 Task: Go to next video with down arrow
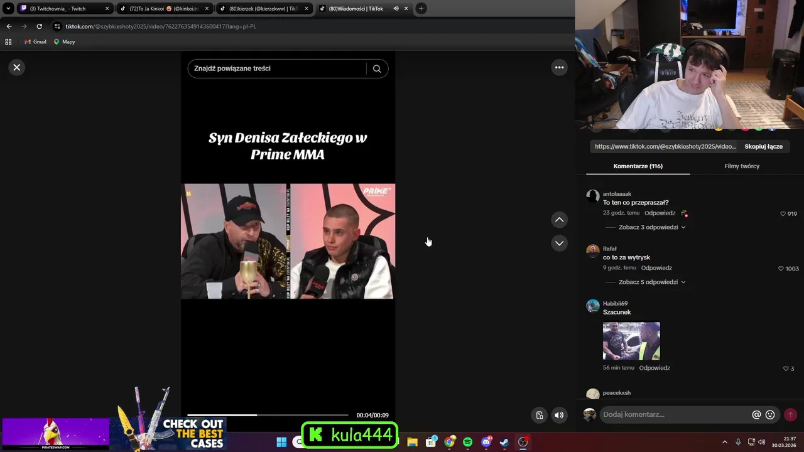click(x=559, y=243)
